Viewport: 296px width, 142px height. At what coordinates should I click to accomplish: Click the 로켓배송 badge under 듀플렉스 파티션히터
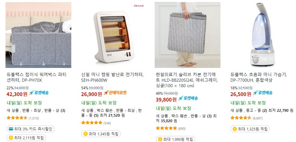point(39,93)
